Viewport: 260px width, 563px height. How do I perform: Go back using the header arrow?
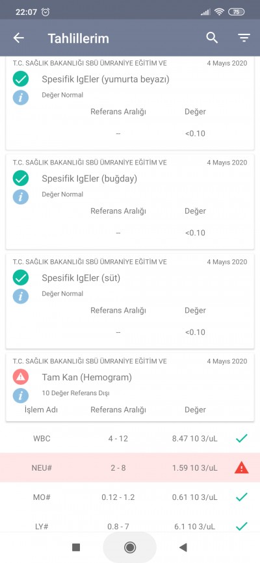pos(18,38)
